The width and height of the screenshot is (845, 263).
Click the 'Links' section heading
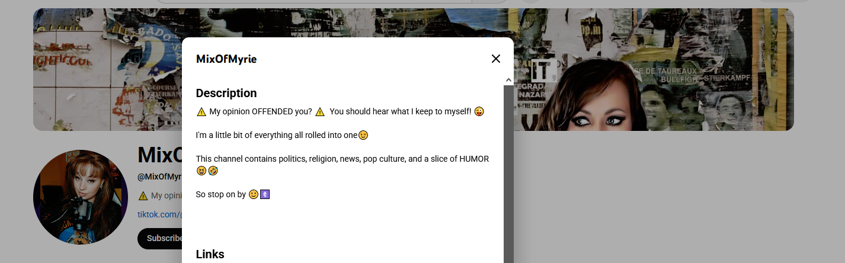tap(210, 254)
